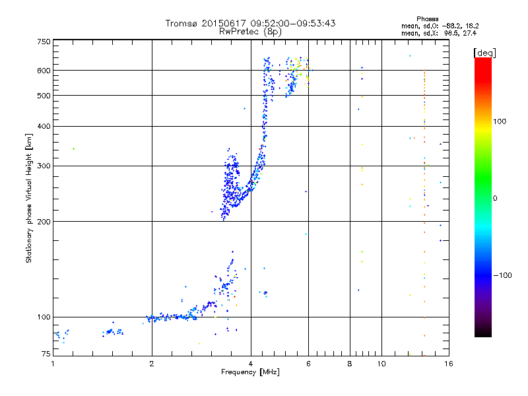Click the colorbar label '100'
528x396 pixels.
coord(500,121)
